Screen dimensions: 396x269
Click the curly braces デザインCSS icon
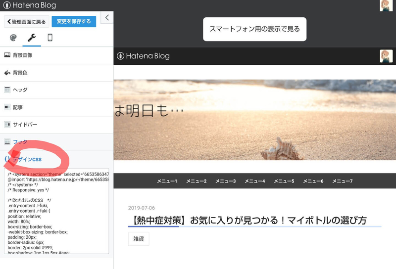tap(7, 159)
